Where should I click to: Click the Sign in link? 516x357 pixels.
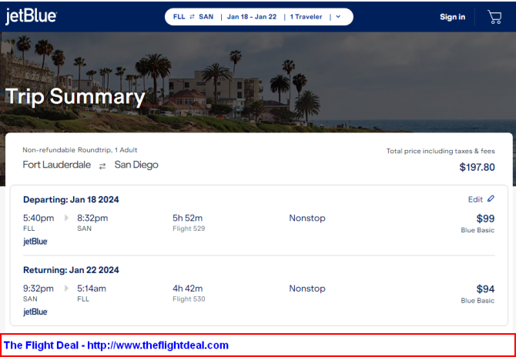[453, 17]
